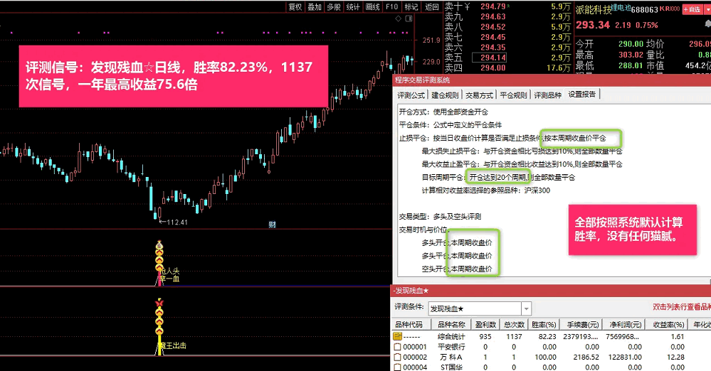Click the diamond icon above the chart
Screen dimensions: 711x371
pyautogui.click(x=399, y=18)
